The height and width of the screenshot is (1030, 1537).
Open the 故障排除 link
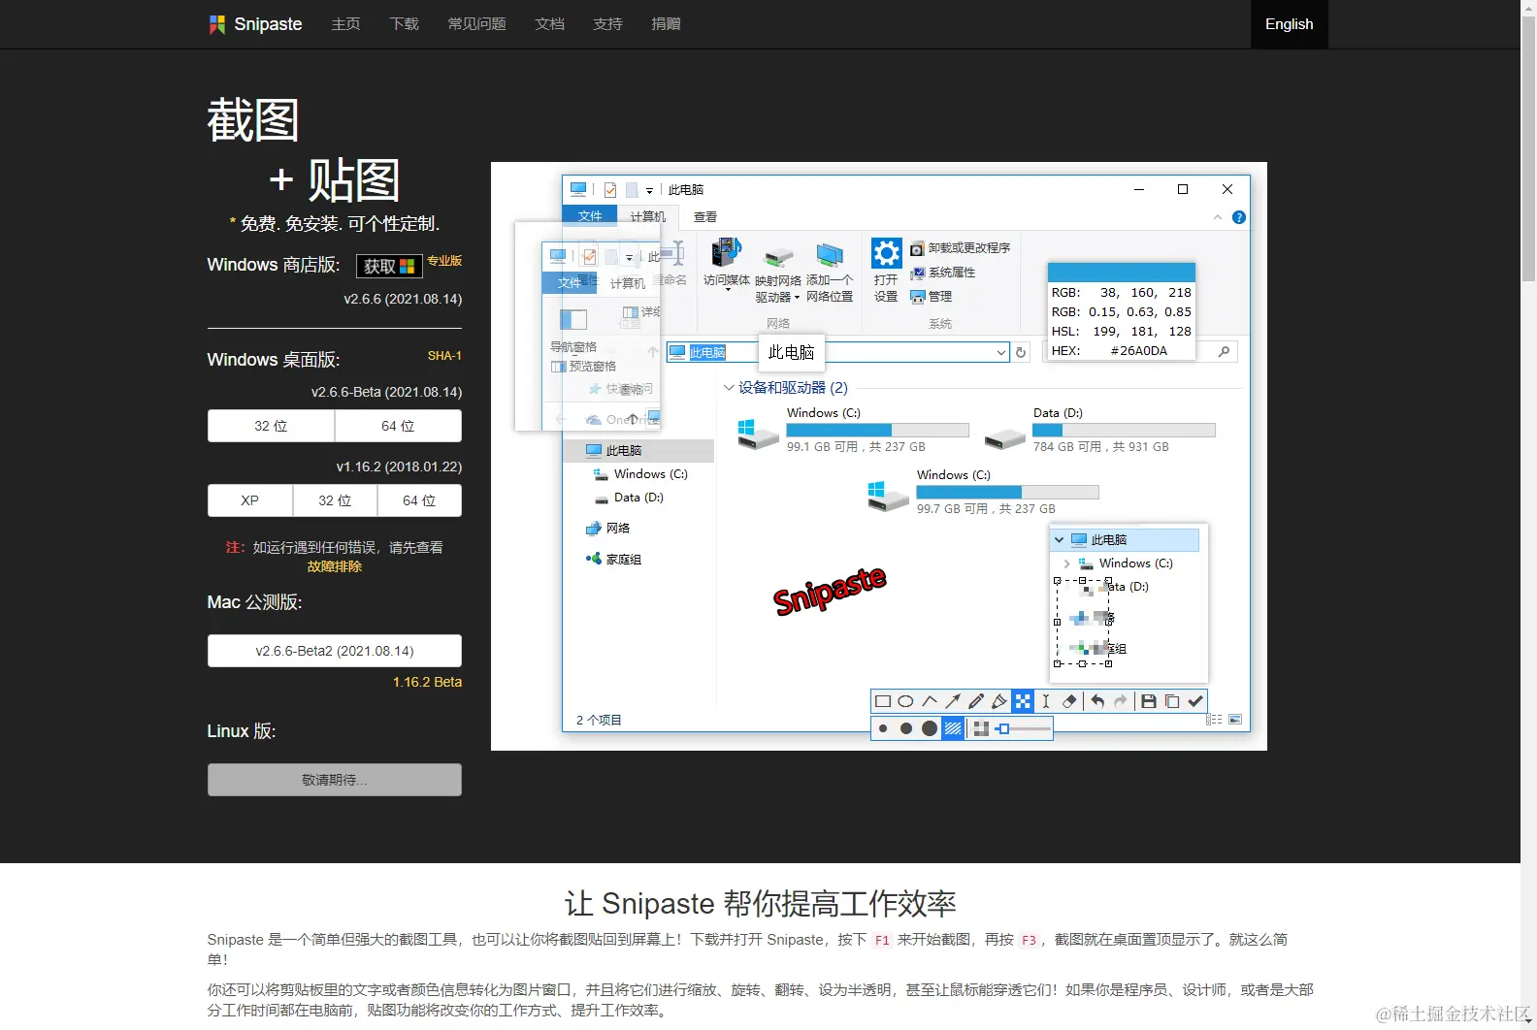coord(334,566)
